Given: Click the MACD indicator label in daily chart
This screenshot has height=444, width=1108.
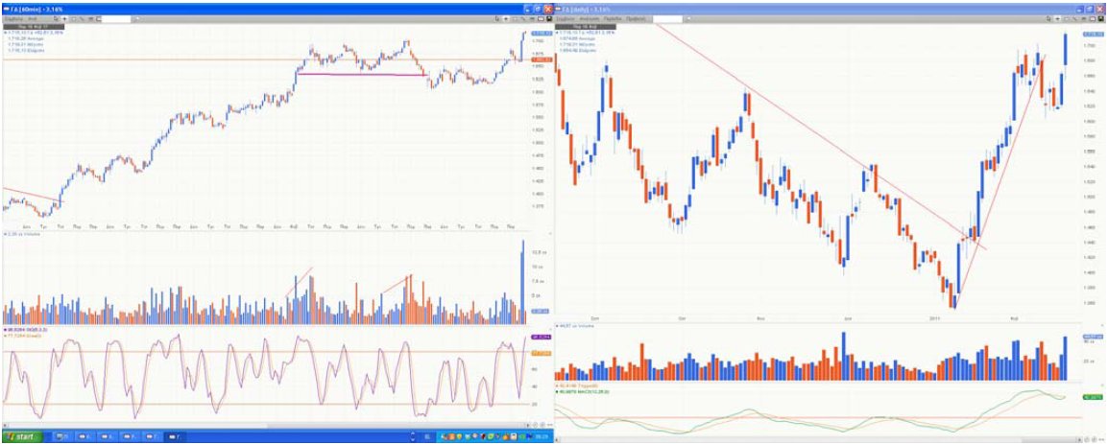Looking at the screenshot, I should [589, 392].
